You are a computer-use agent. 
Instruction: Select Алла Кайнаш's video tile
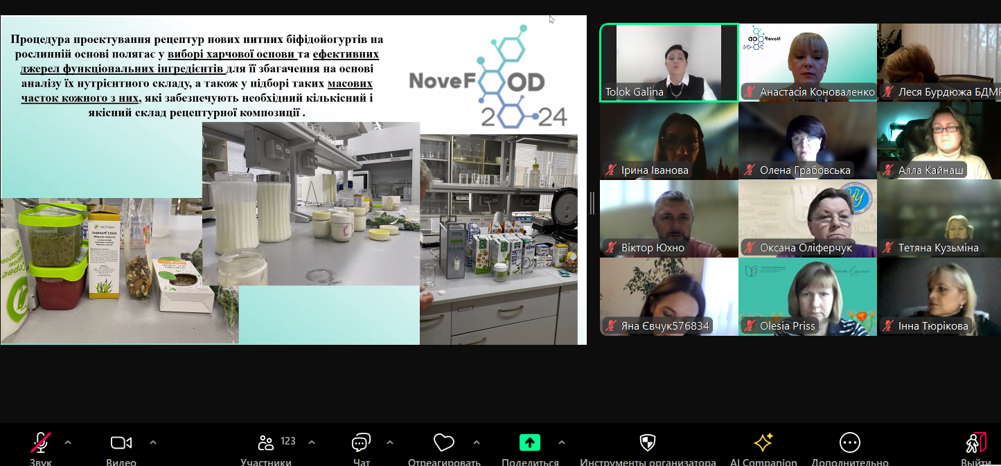pos(939,141)
